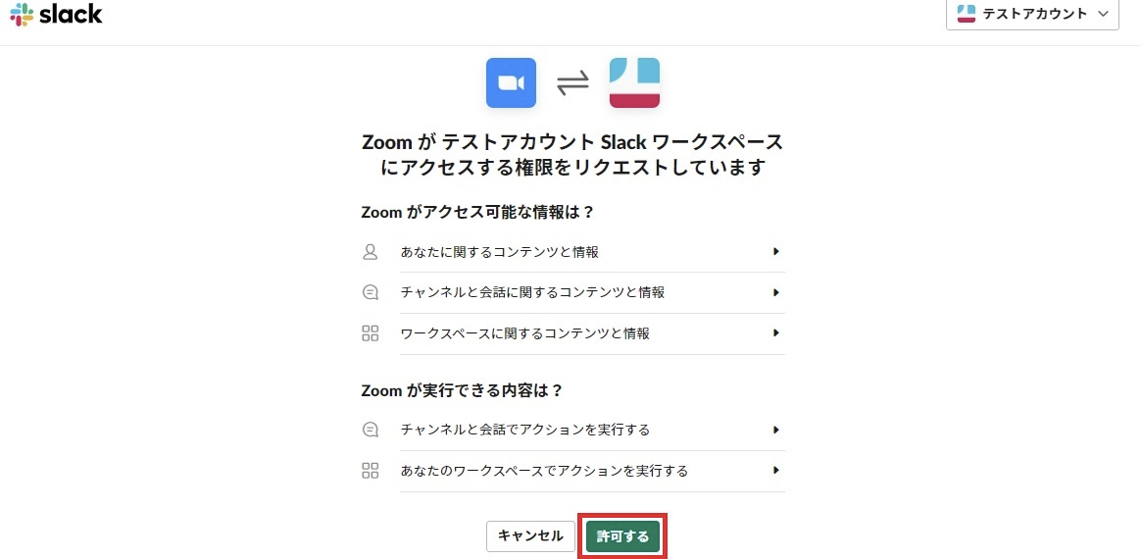The image size is (1141, 559).
Task: Click the workspace icon in account selector
Action: point(966,14)
